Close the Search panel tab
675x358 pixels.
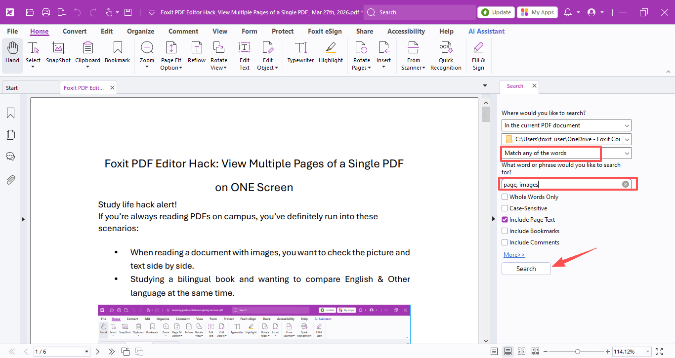tap(534, 86)
